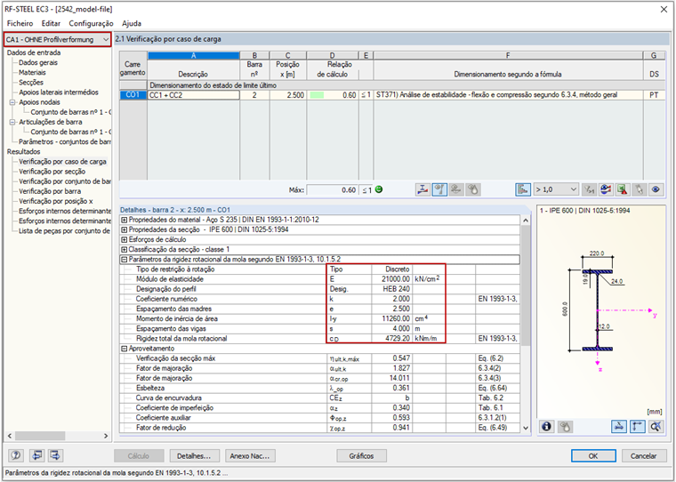676x482 pixels.
Task: Select Lista de peças por conjunto item
Action: 64,231
